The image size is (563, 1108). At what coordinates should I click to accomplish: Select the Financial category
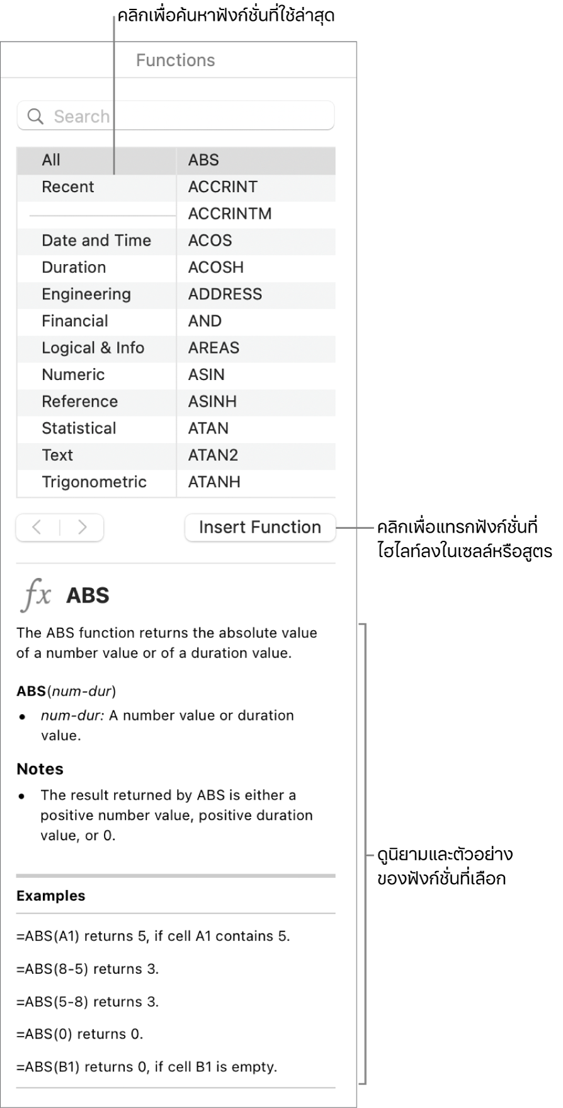point(75,321)
